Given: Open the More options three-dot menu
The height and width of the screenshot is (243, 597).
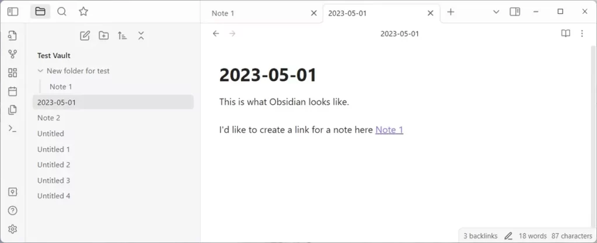Looking at the screenshot, I should coord(582,34).
